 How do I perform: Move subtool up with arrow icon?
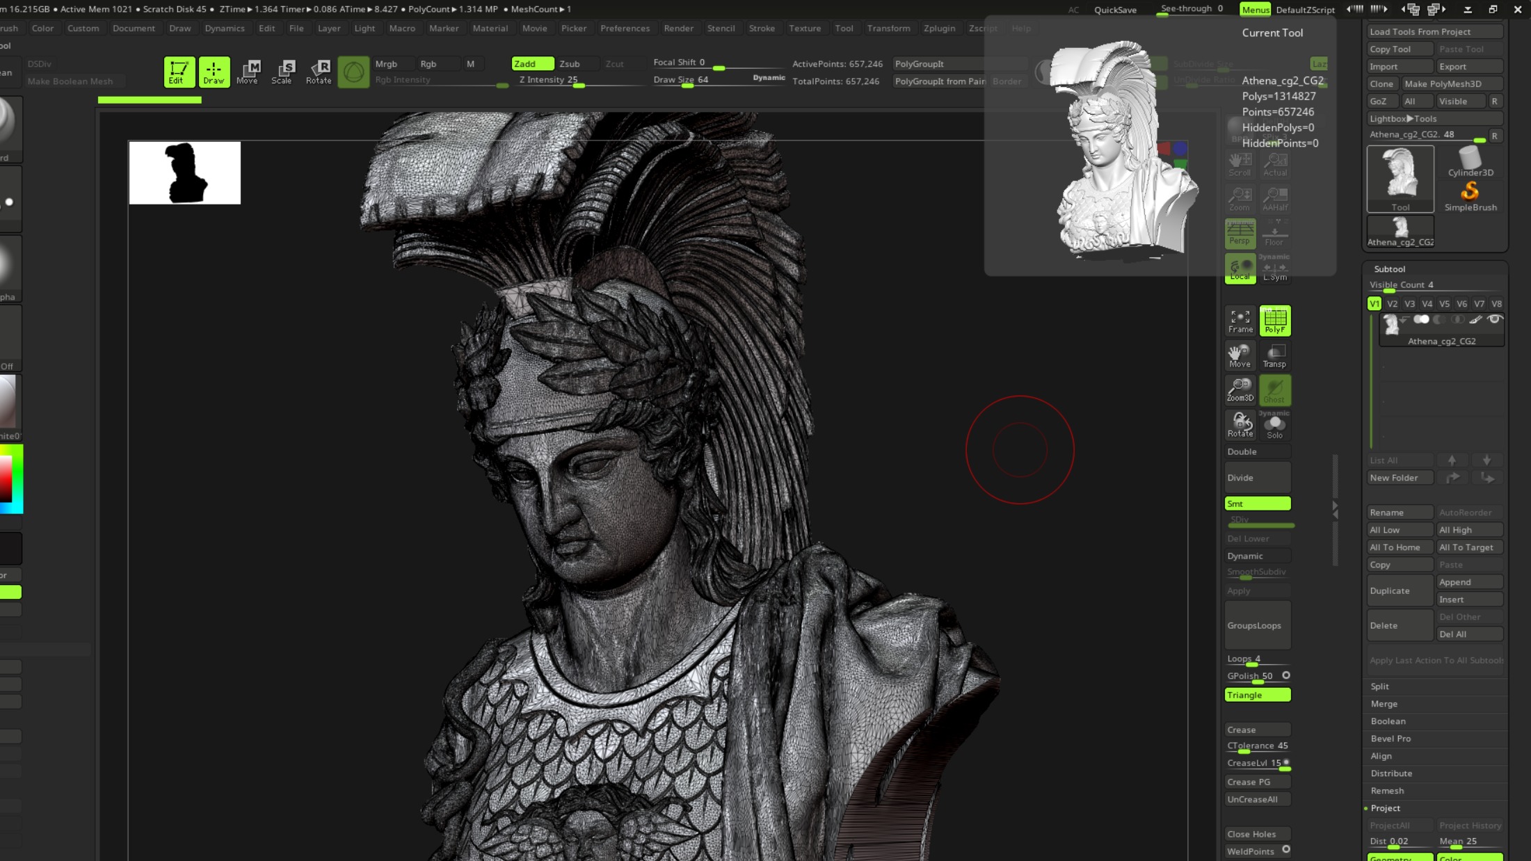(x=1452, y=460)
